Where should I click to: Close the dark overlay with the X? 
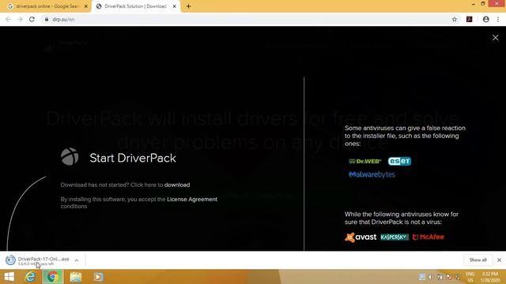496,38
